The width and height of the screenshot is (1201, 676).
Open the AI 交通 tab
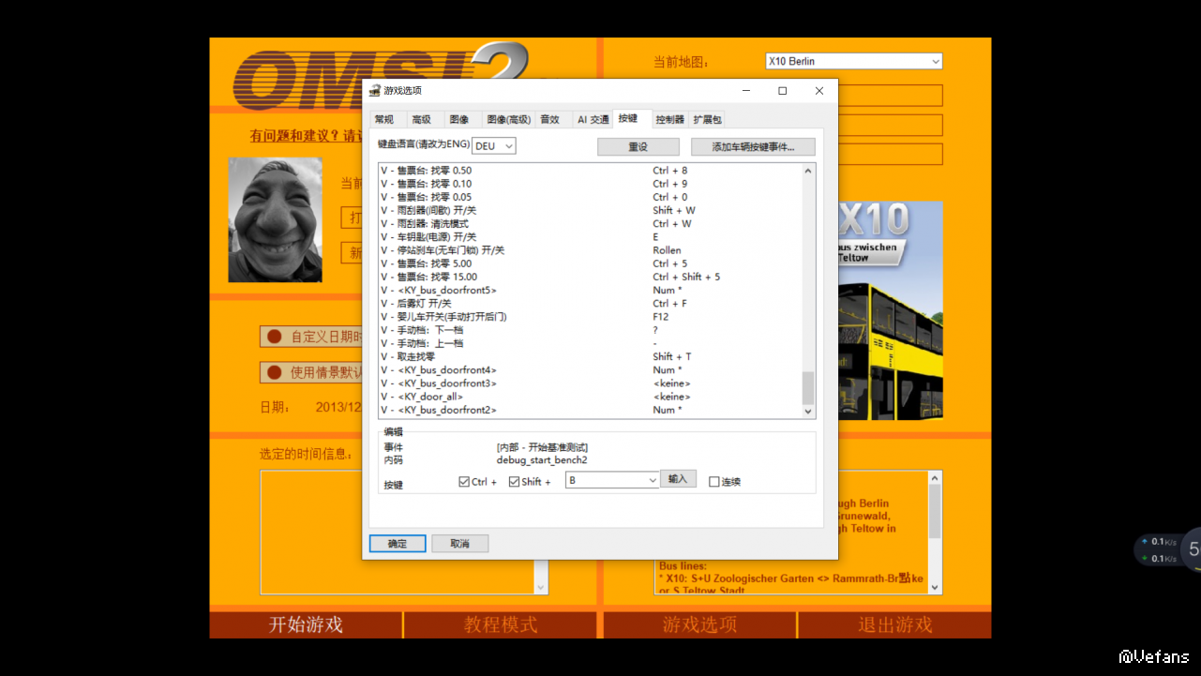tap(593, 119)
